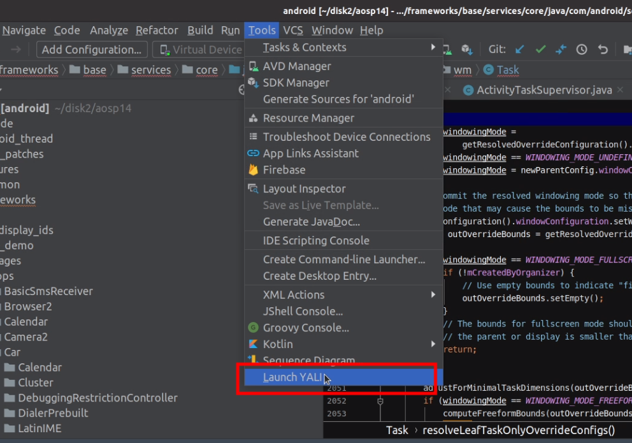Viewport: 632px width, 443px height.
Task: Click Add Configuration button
Action: (92, 50)
